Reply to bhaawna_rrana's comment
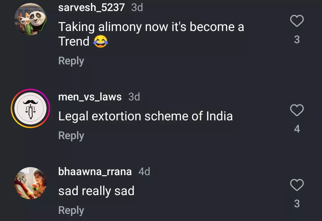This screenshot has width=322, height=221. (x=71, y=210)
